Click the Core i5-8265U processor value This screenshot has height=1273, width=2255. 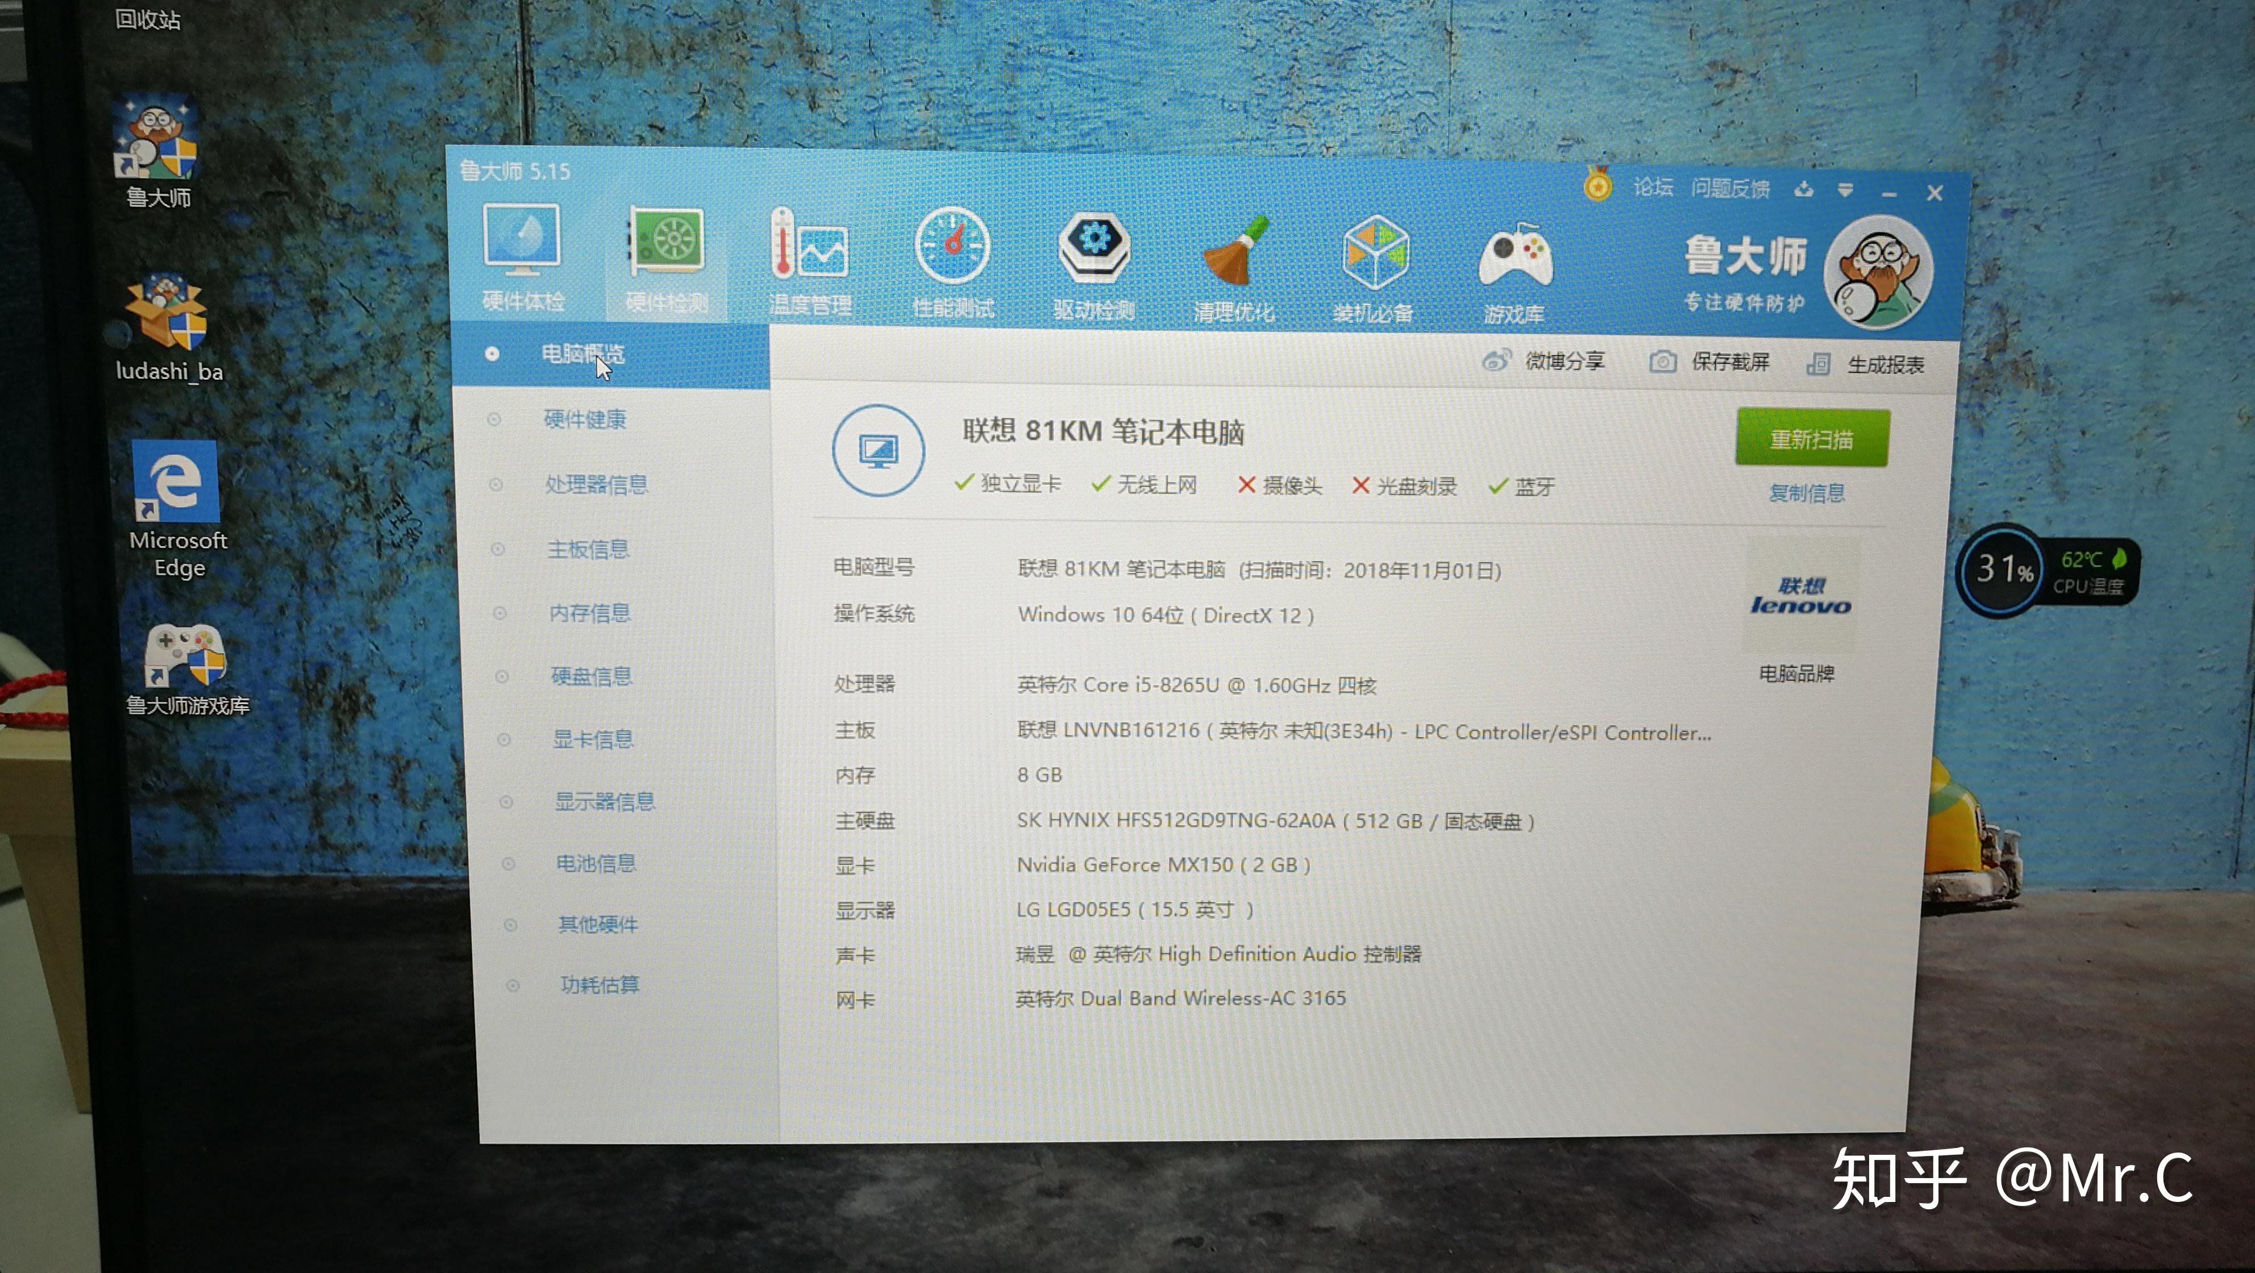[x=1197, y=685]
